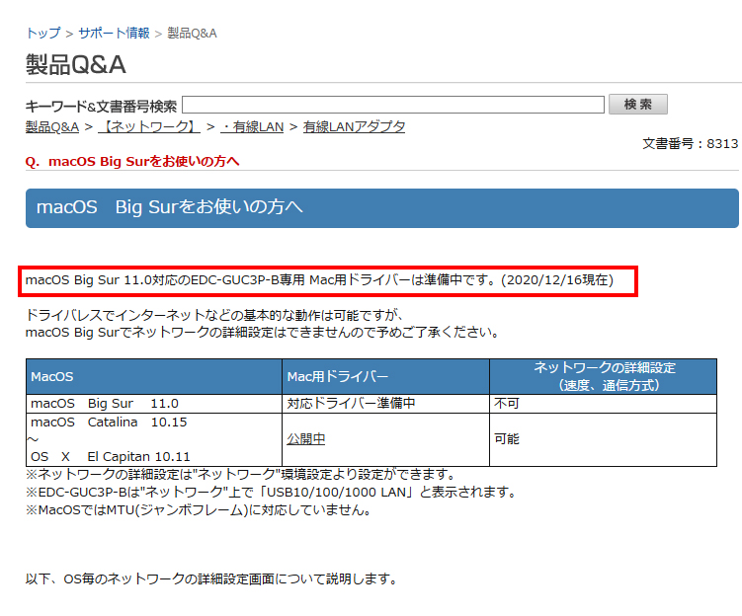The image size is (742, 616).
Task: Select the macOS Big Sur 11.0 table cell
Action: click(x=105, y=404)
